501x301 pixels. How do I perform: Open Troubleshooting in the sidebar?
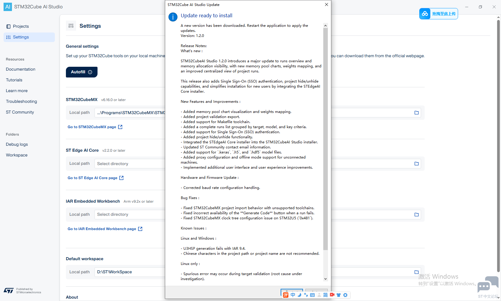click(21, 101)
